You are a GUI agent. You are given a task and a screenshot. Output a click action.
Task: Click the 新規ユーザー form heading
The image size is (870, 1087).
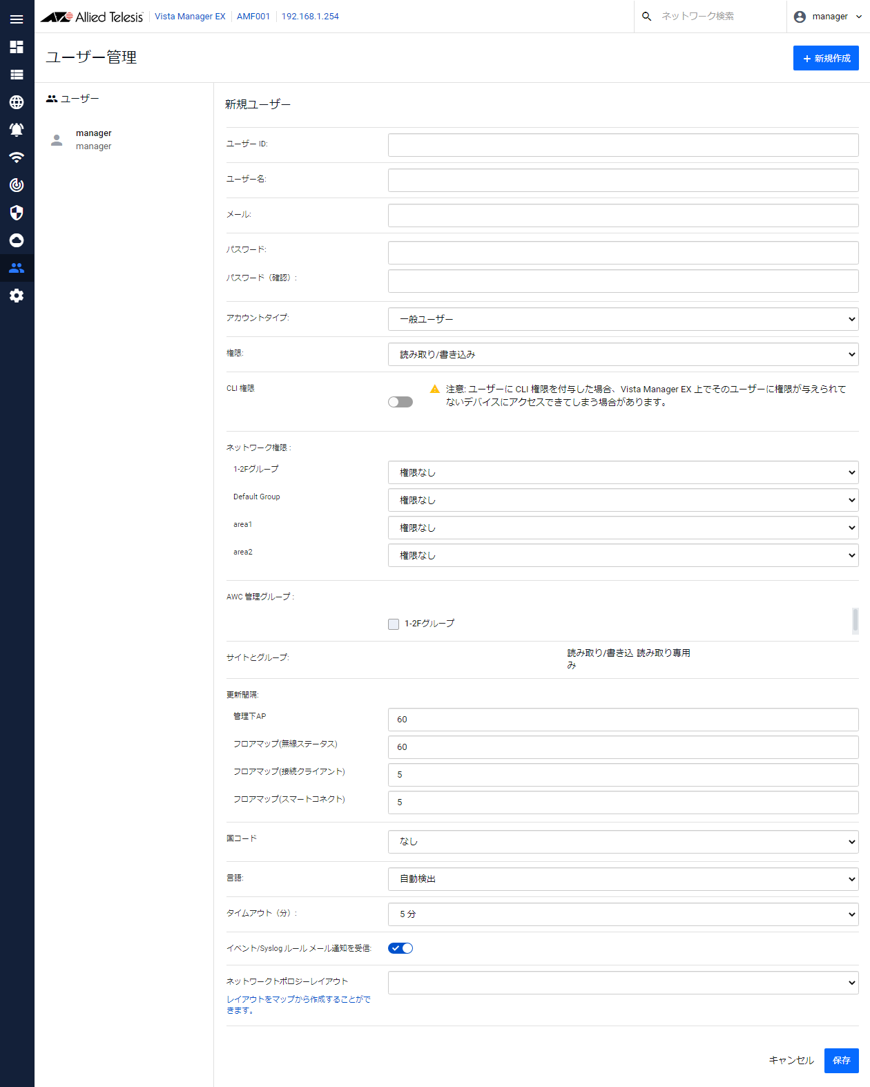pos(258,104)
